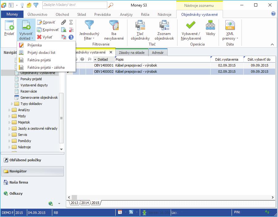Select Faktúra prijatá - záloha menu entry
This screenshot has height=217, width=278.
pos(46,67)
